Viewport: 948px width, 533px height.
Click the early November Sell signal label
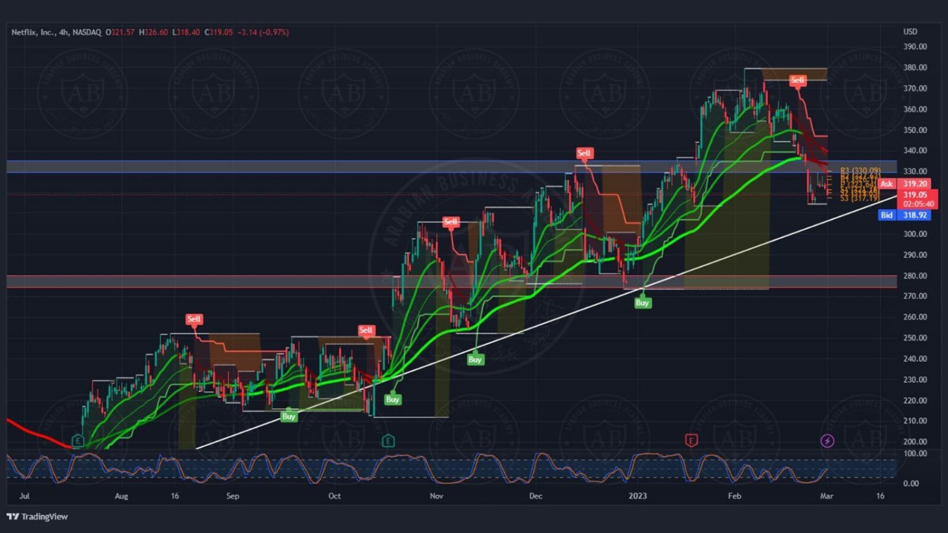[451, 222]
